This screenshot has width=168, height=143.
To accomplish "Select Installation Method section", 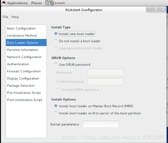I will click(x=26, y=36).
